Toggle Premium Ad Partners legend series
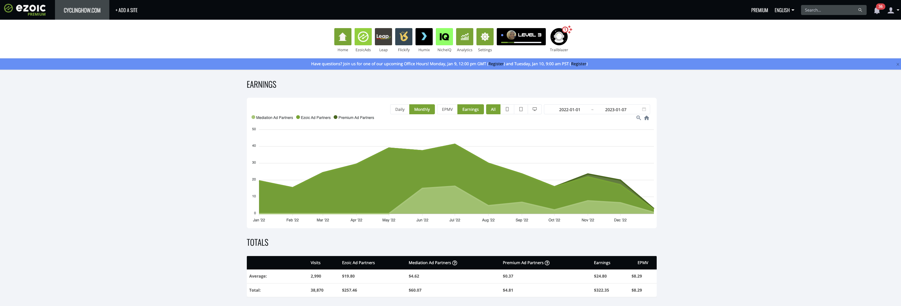The height and width of the screenshot is (306, 901). [354, 117]
